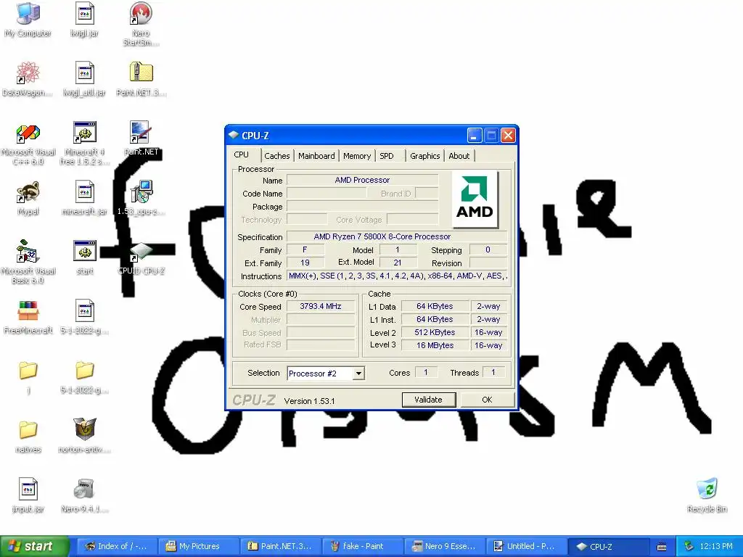
Task: Click the Family value F
Action: 305,249
